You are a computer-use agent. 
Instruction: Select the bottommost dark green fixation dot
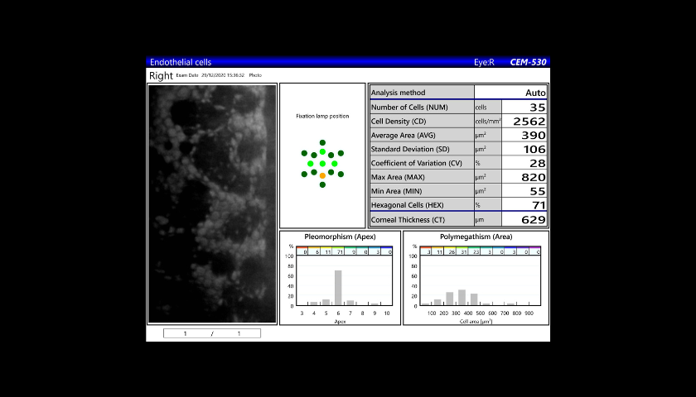(322, 184)
